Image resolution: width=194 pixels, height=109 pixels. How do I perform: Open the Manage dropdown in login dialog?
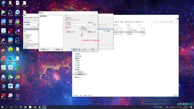tap(59, 50)
